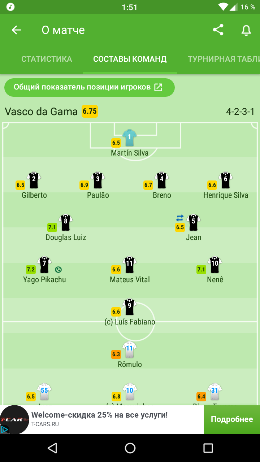The image size is (260, 462).
Task: Tap Jean's substitution arrows icon
Action: [x=180, y=218]
